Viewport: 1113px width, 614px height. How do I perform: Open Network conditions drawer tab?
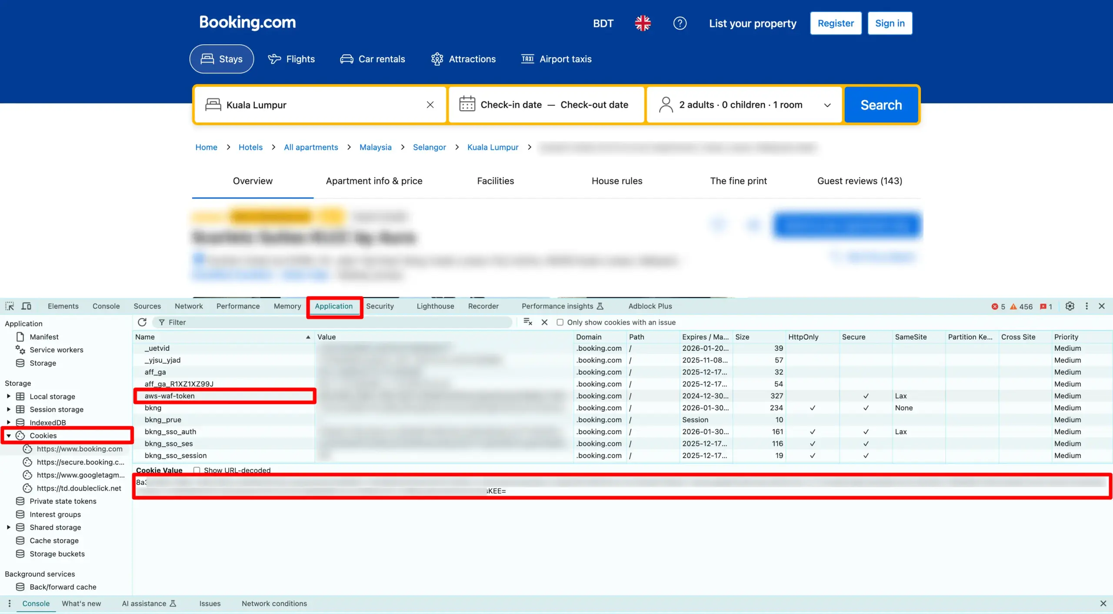click(x=274, y=603)
